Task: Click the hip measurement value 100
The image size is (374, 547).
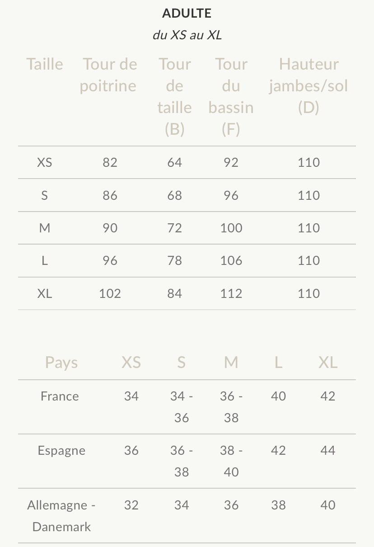Action: click(x=231, y=228)
